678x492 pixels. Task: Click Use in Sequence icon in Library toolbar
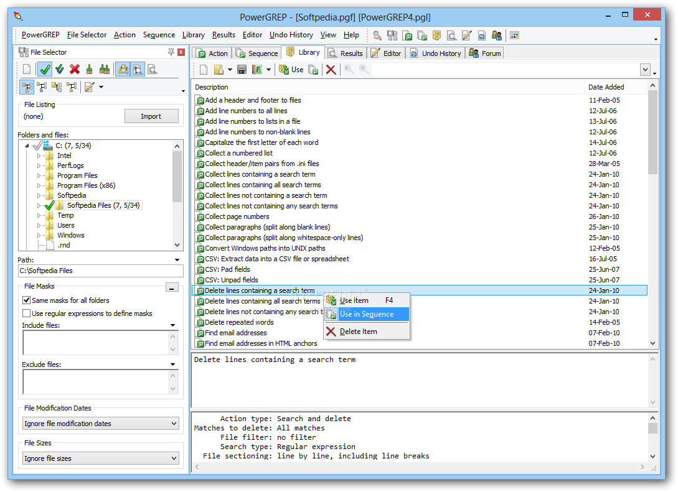coord(314,70)
